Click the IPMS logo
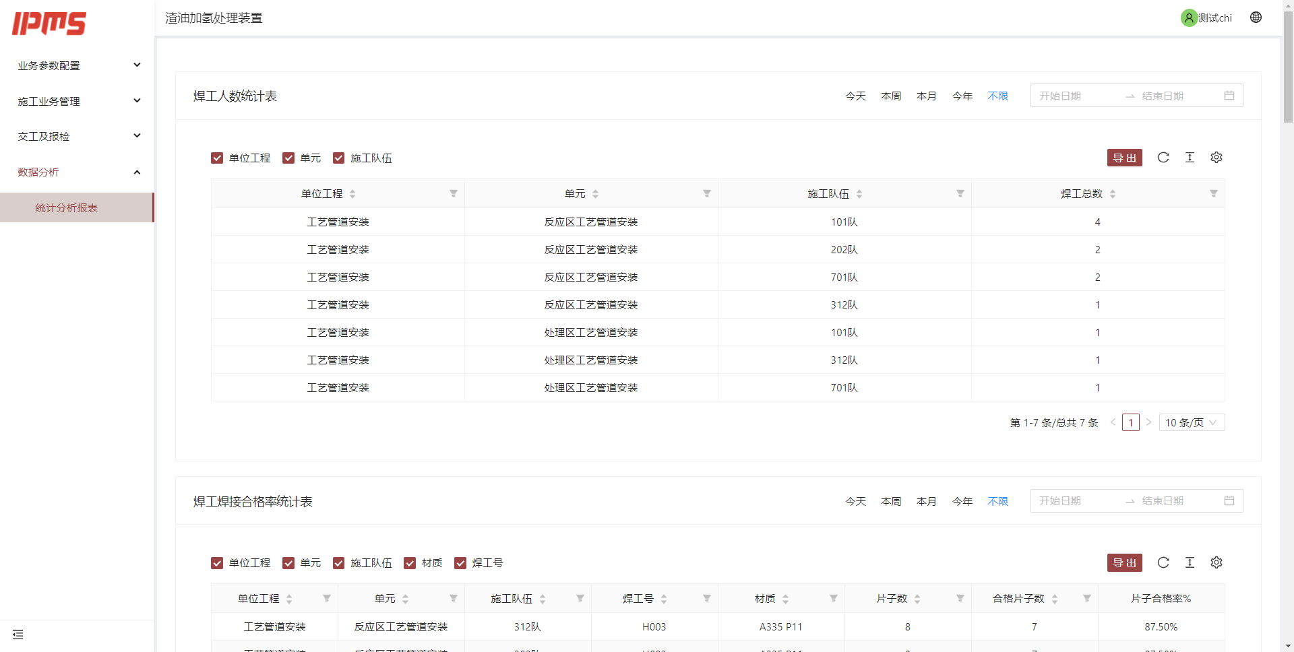This screenshot has height=652, width=1294. click(49, 23)
